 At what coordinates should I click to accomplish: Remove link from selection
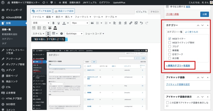pyautogui.click(x=136, y=23)
